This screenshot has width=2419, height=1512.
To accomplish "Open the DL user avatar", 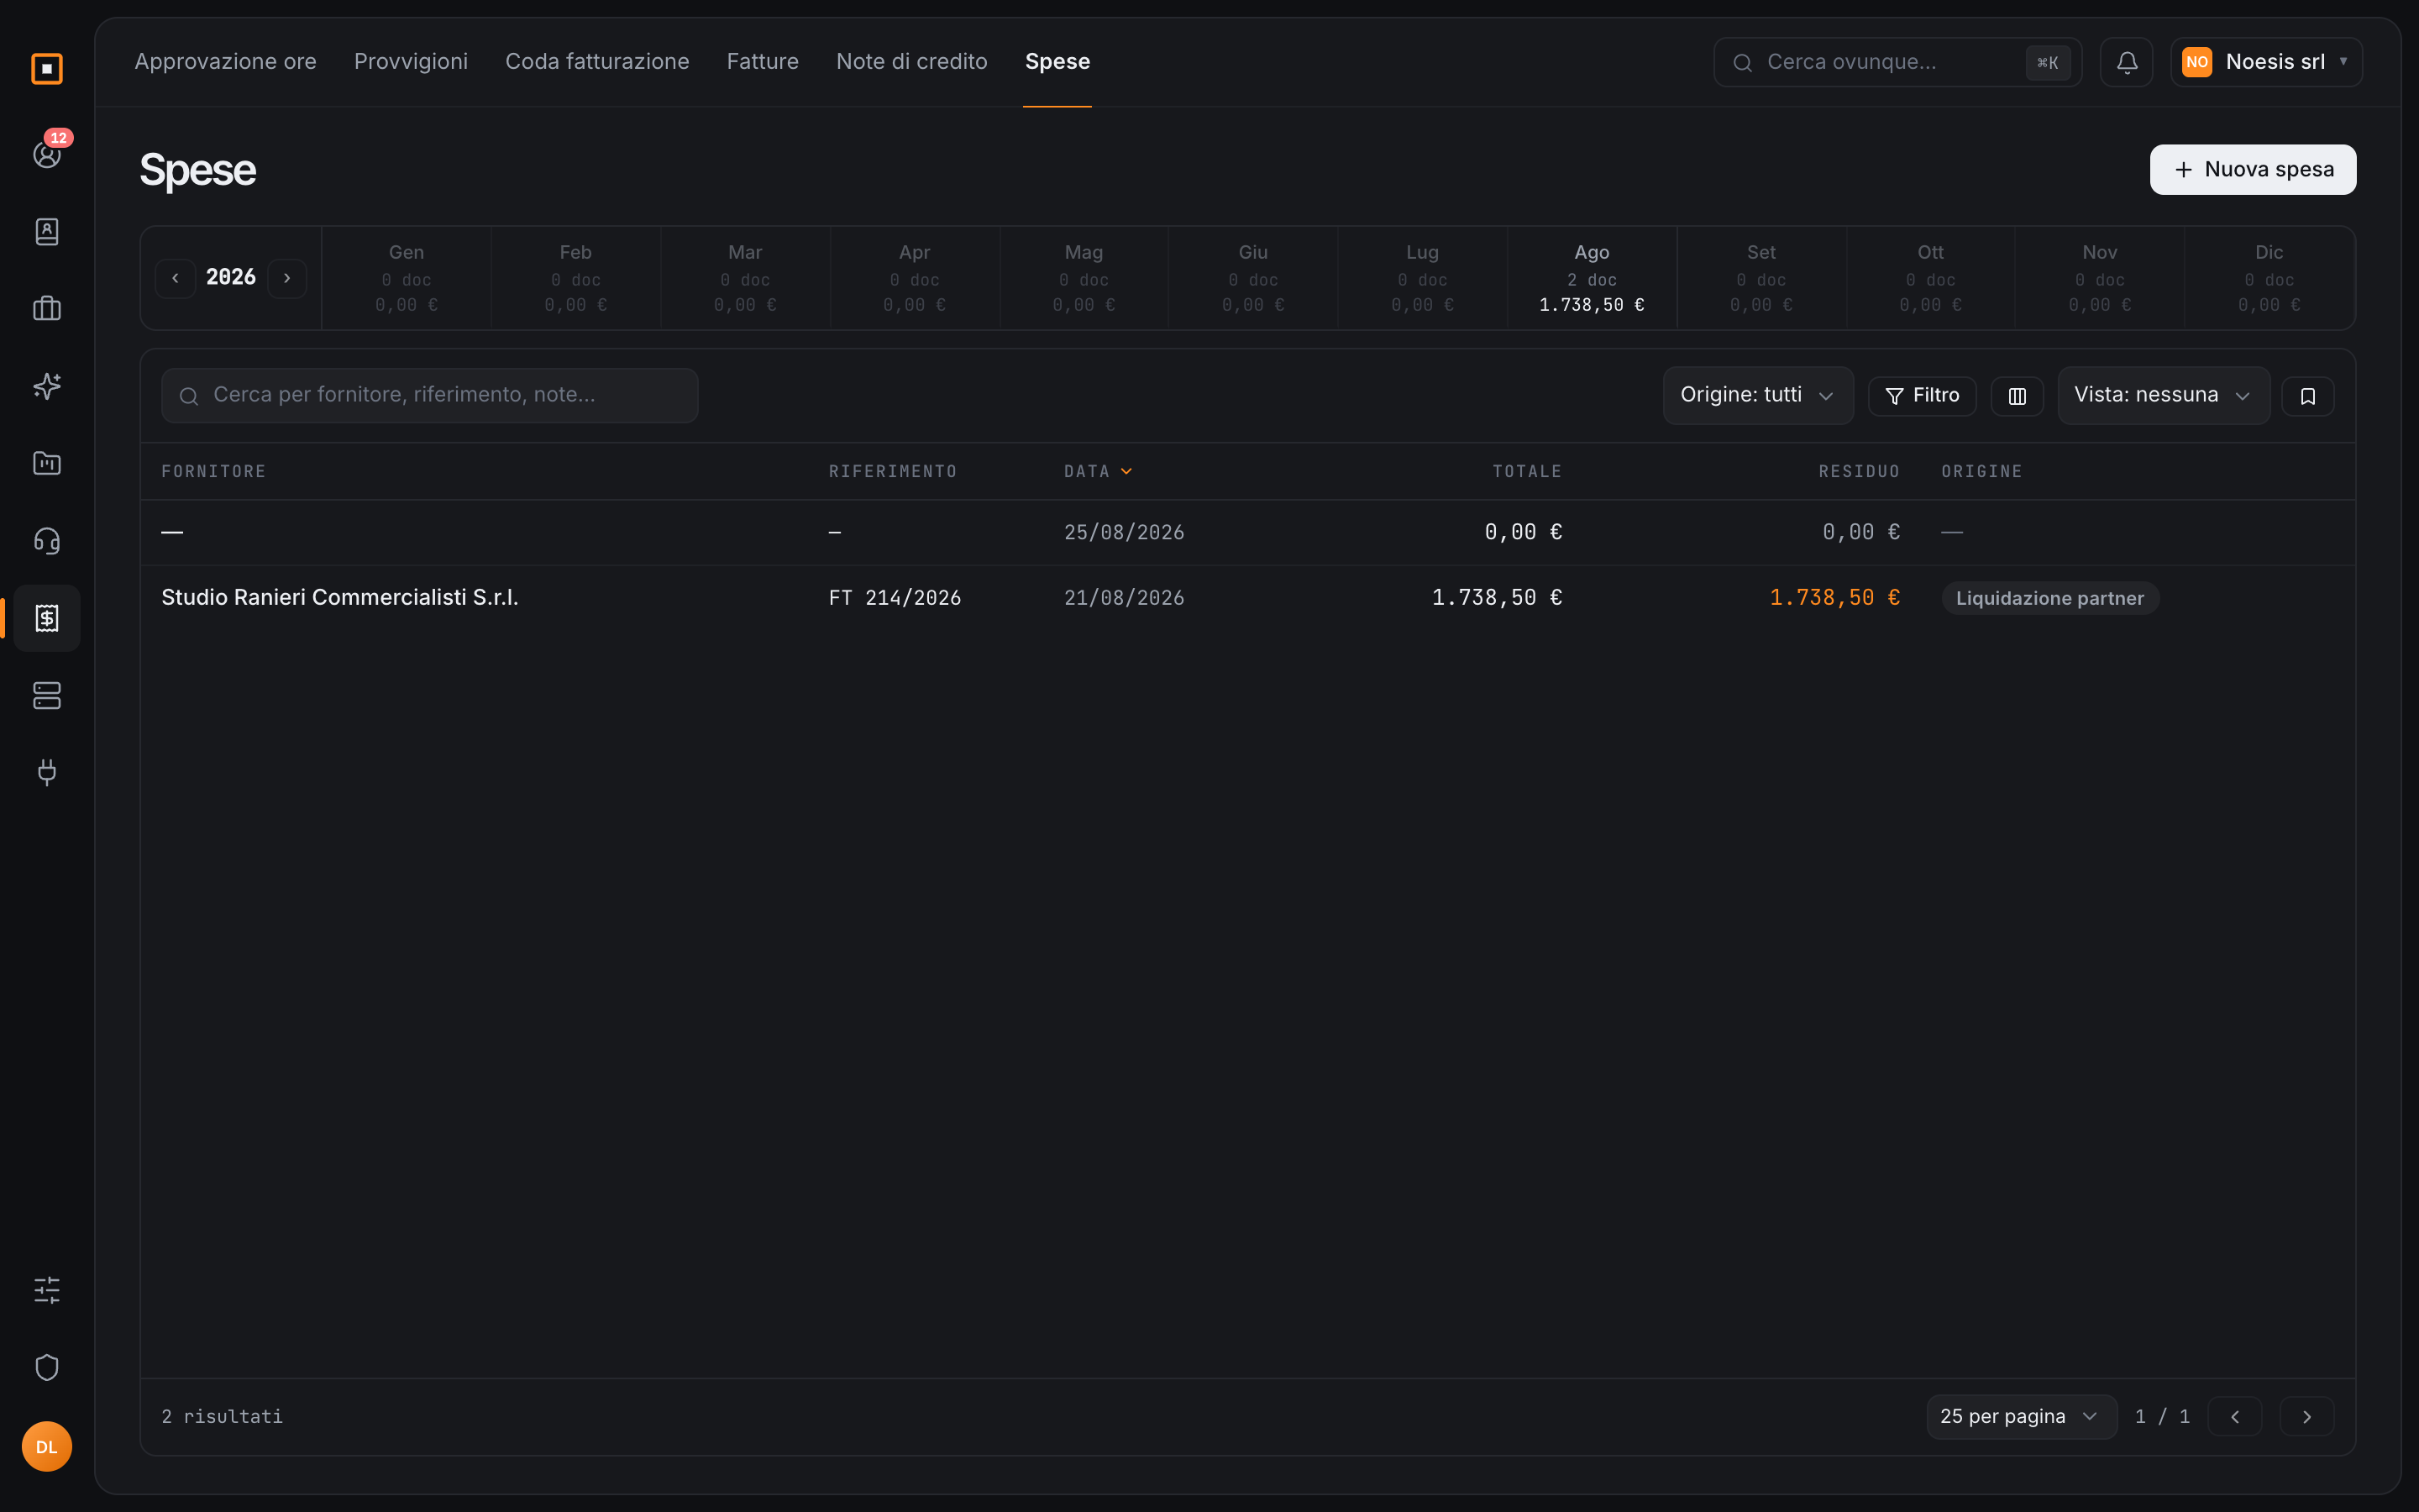I will pos(47,1447).
